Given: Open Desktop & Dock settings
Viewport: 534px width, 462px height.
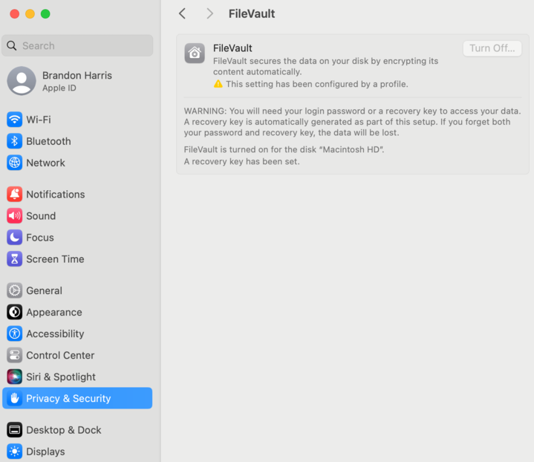Looking at the screenshot, I should click(77, 430).
